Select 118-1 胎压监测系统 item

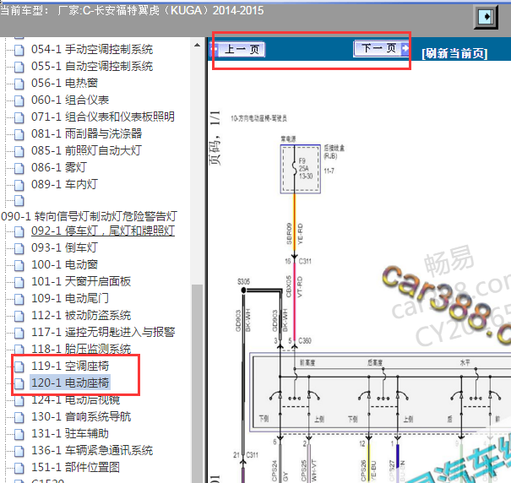point(81,349)
